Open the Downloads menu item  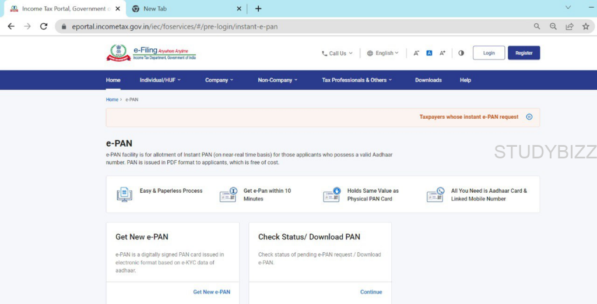[428, 80]
